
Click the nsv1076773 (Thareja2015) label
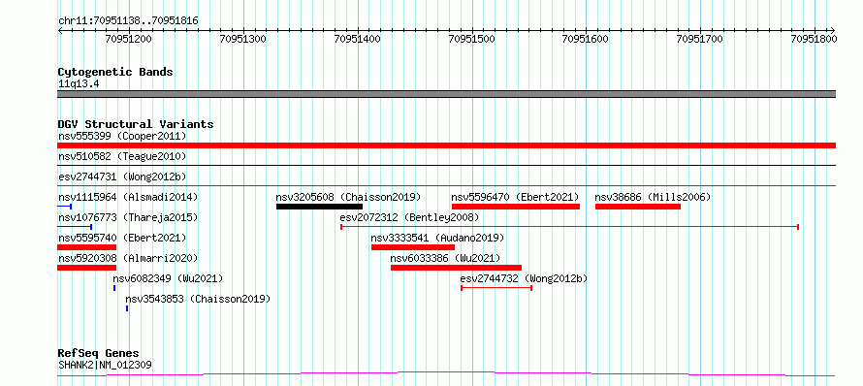pyautogui.click(x=128, y=217)
